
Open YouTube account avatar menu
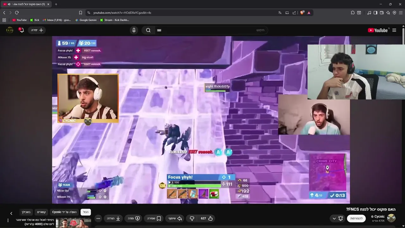(x=10, y=30)
